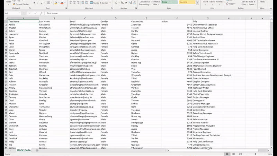Expand the cell styles gallery

click(x=197, y=3)
